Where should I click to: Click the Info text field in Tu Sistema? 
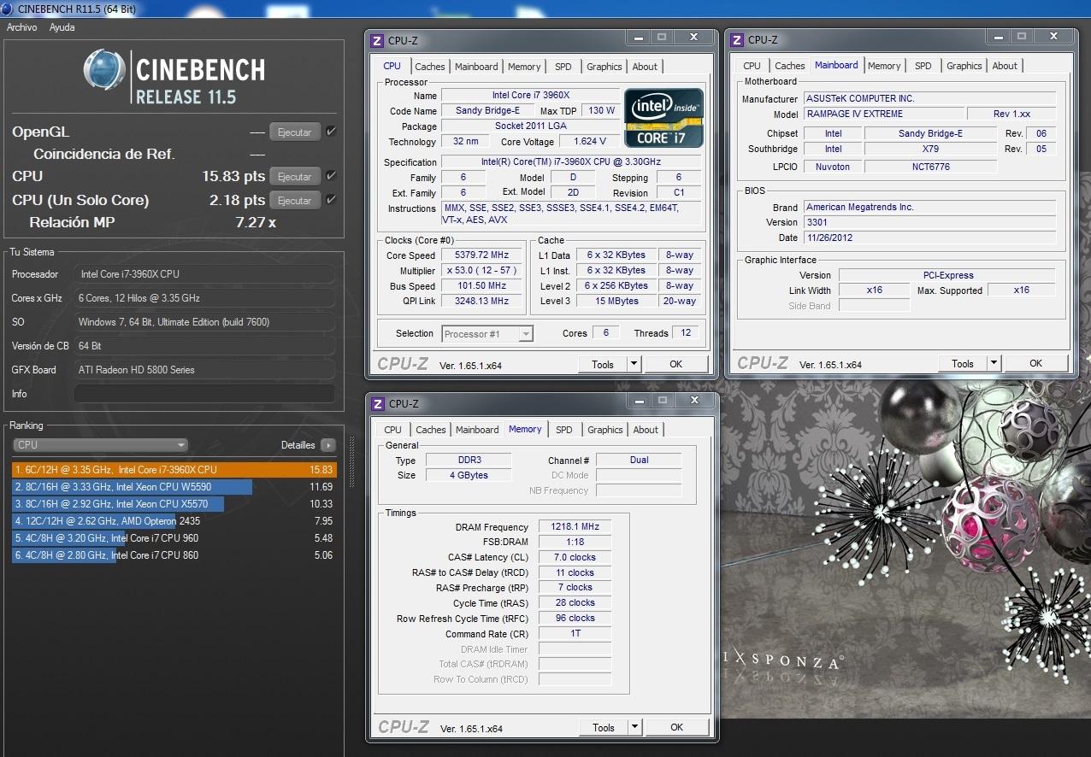[x=204, y=394]
